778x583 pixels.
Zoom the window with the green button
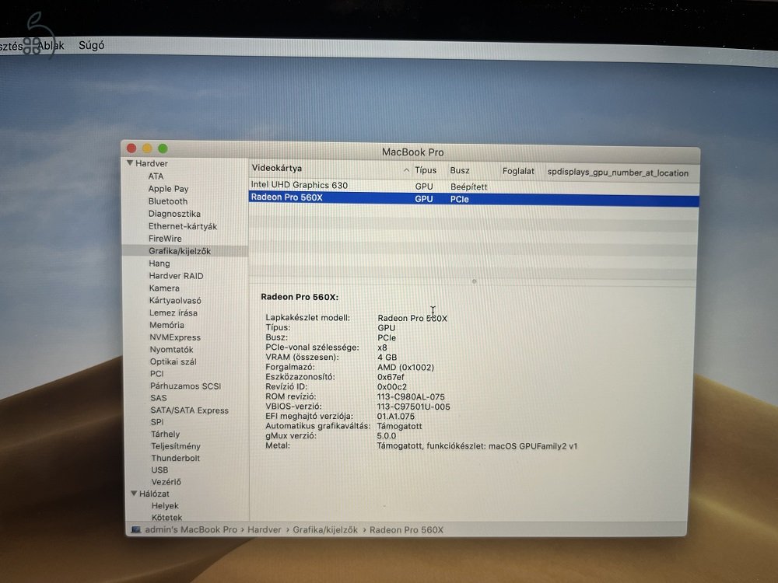(x=163, y=148)
